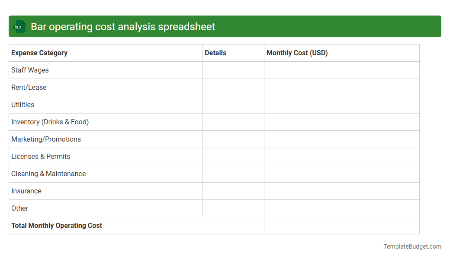
Task: Select the Staff Wages row label
Action: coord(30,70)
